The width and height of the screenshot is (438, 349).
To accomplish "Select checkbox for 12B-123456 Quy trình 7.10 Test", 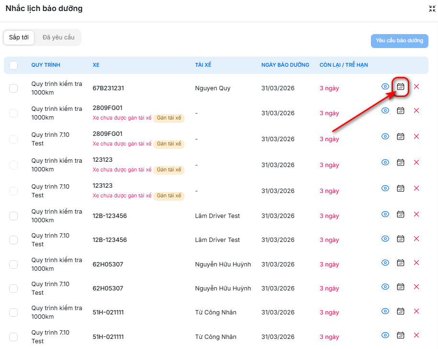I will coord(13,240).
